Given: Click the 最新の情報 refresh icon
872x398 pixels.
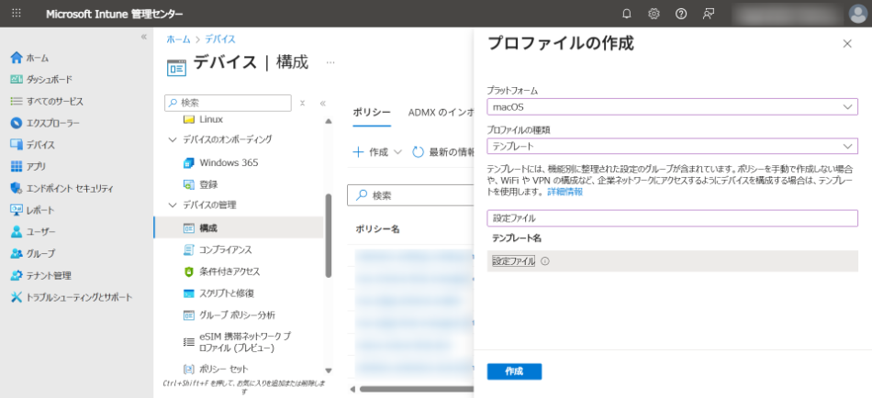Looking at the screenshot, I should pos(418,152).
